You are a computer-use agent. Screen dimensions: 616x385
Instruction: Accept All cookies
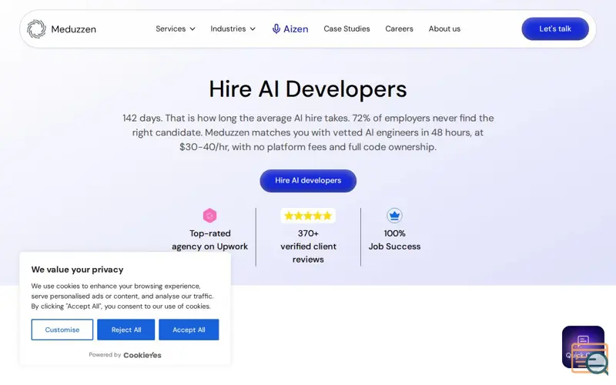click(x=189, y=330)
